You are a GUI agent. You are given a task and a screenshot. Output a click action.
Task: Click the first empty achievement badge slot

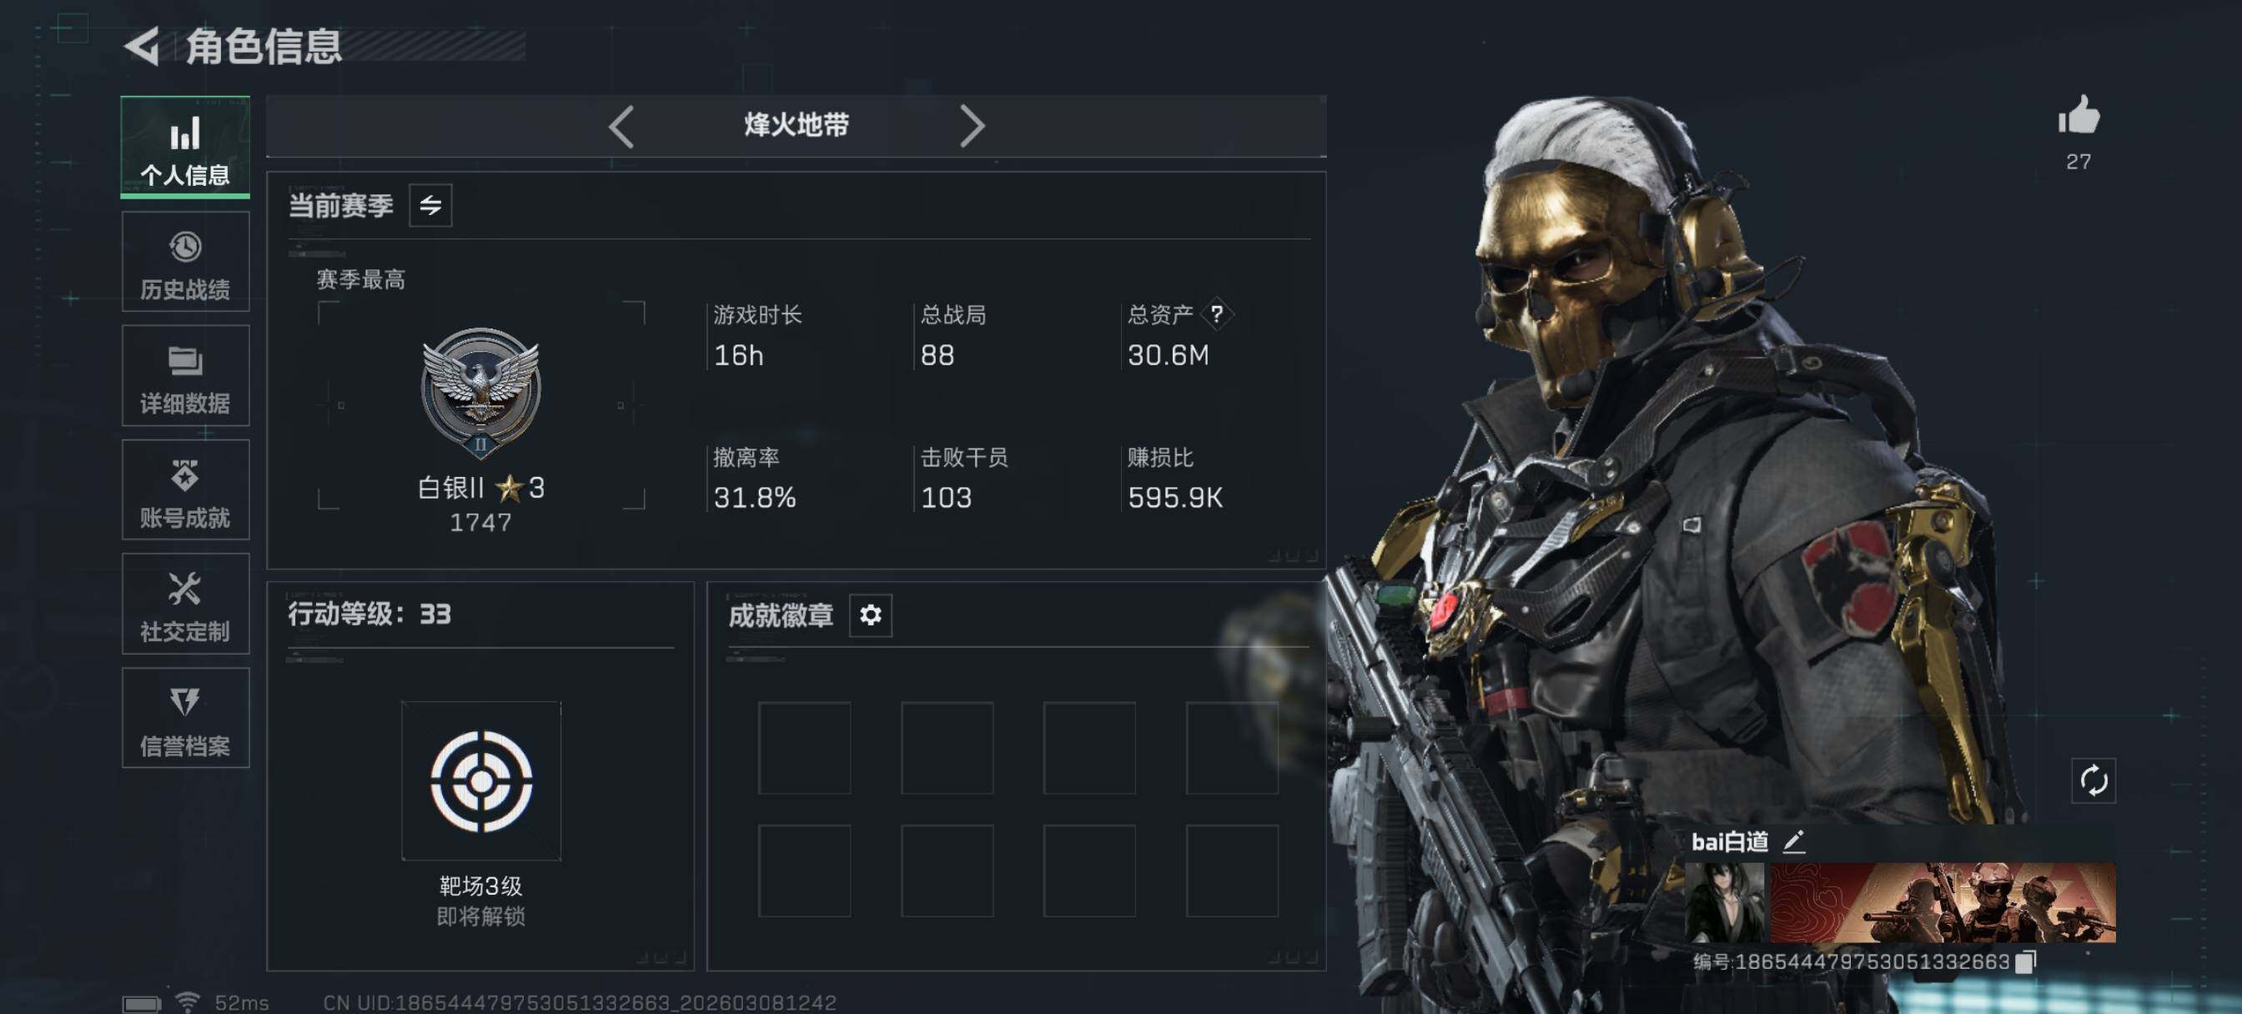[x=804, y=748]
